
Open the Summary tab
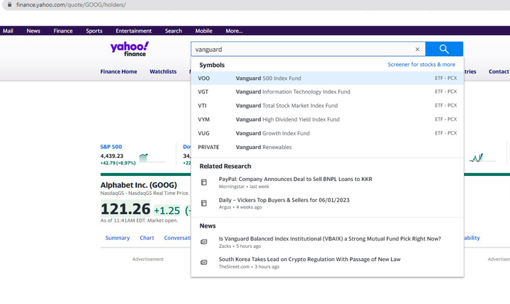click(117, 238)
